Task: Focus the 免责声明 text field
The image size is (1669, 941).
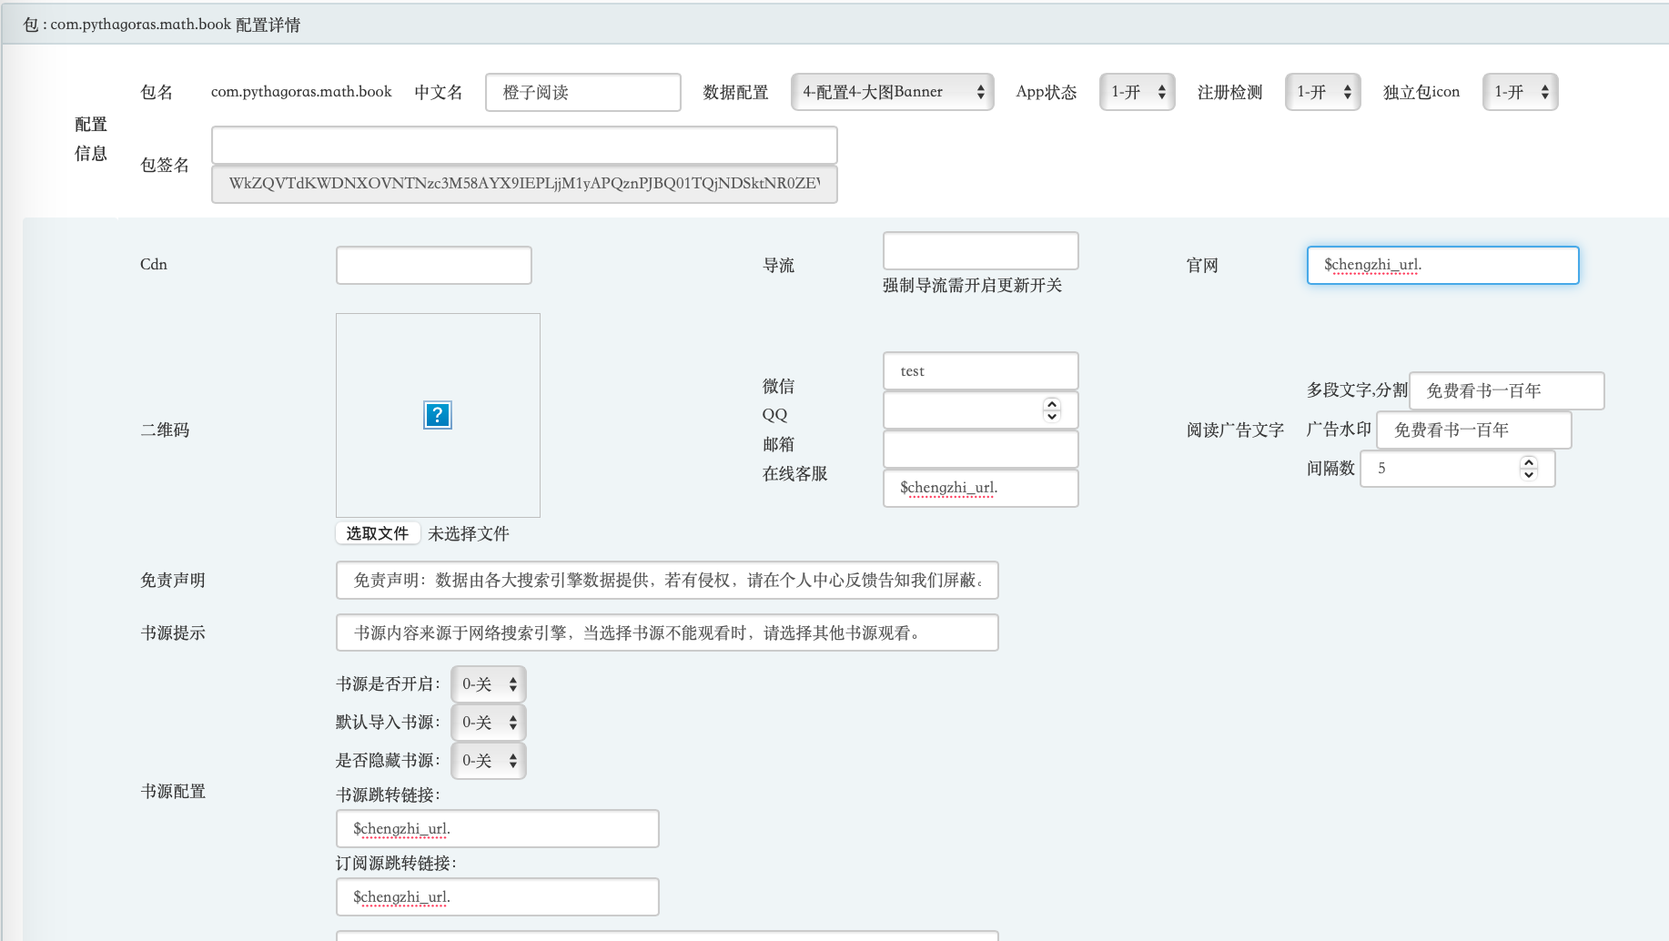Action: [x=666, y=581]
